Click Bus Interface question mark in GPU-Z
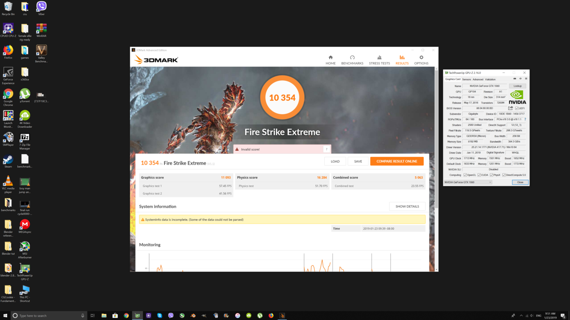The height and width of the screenshot is (320, 570). coord(525,119)
